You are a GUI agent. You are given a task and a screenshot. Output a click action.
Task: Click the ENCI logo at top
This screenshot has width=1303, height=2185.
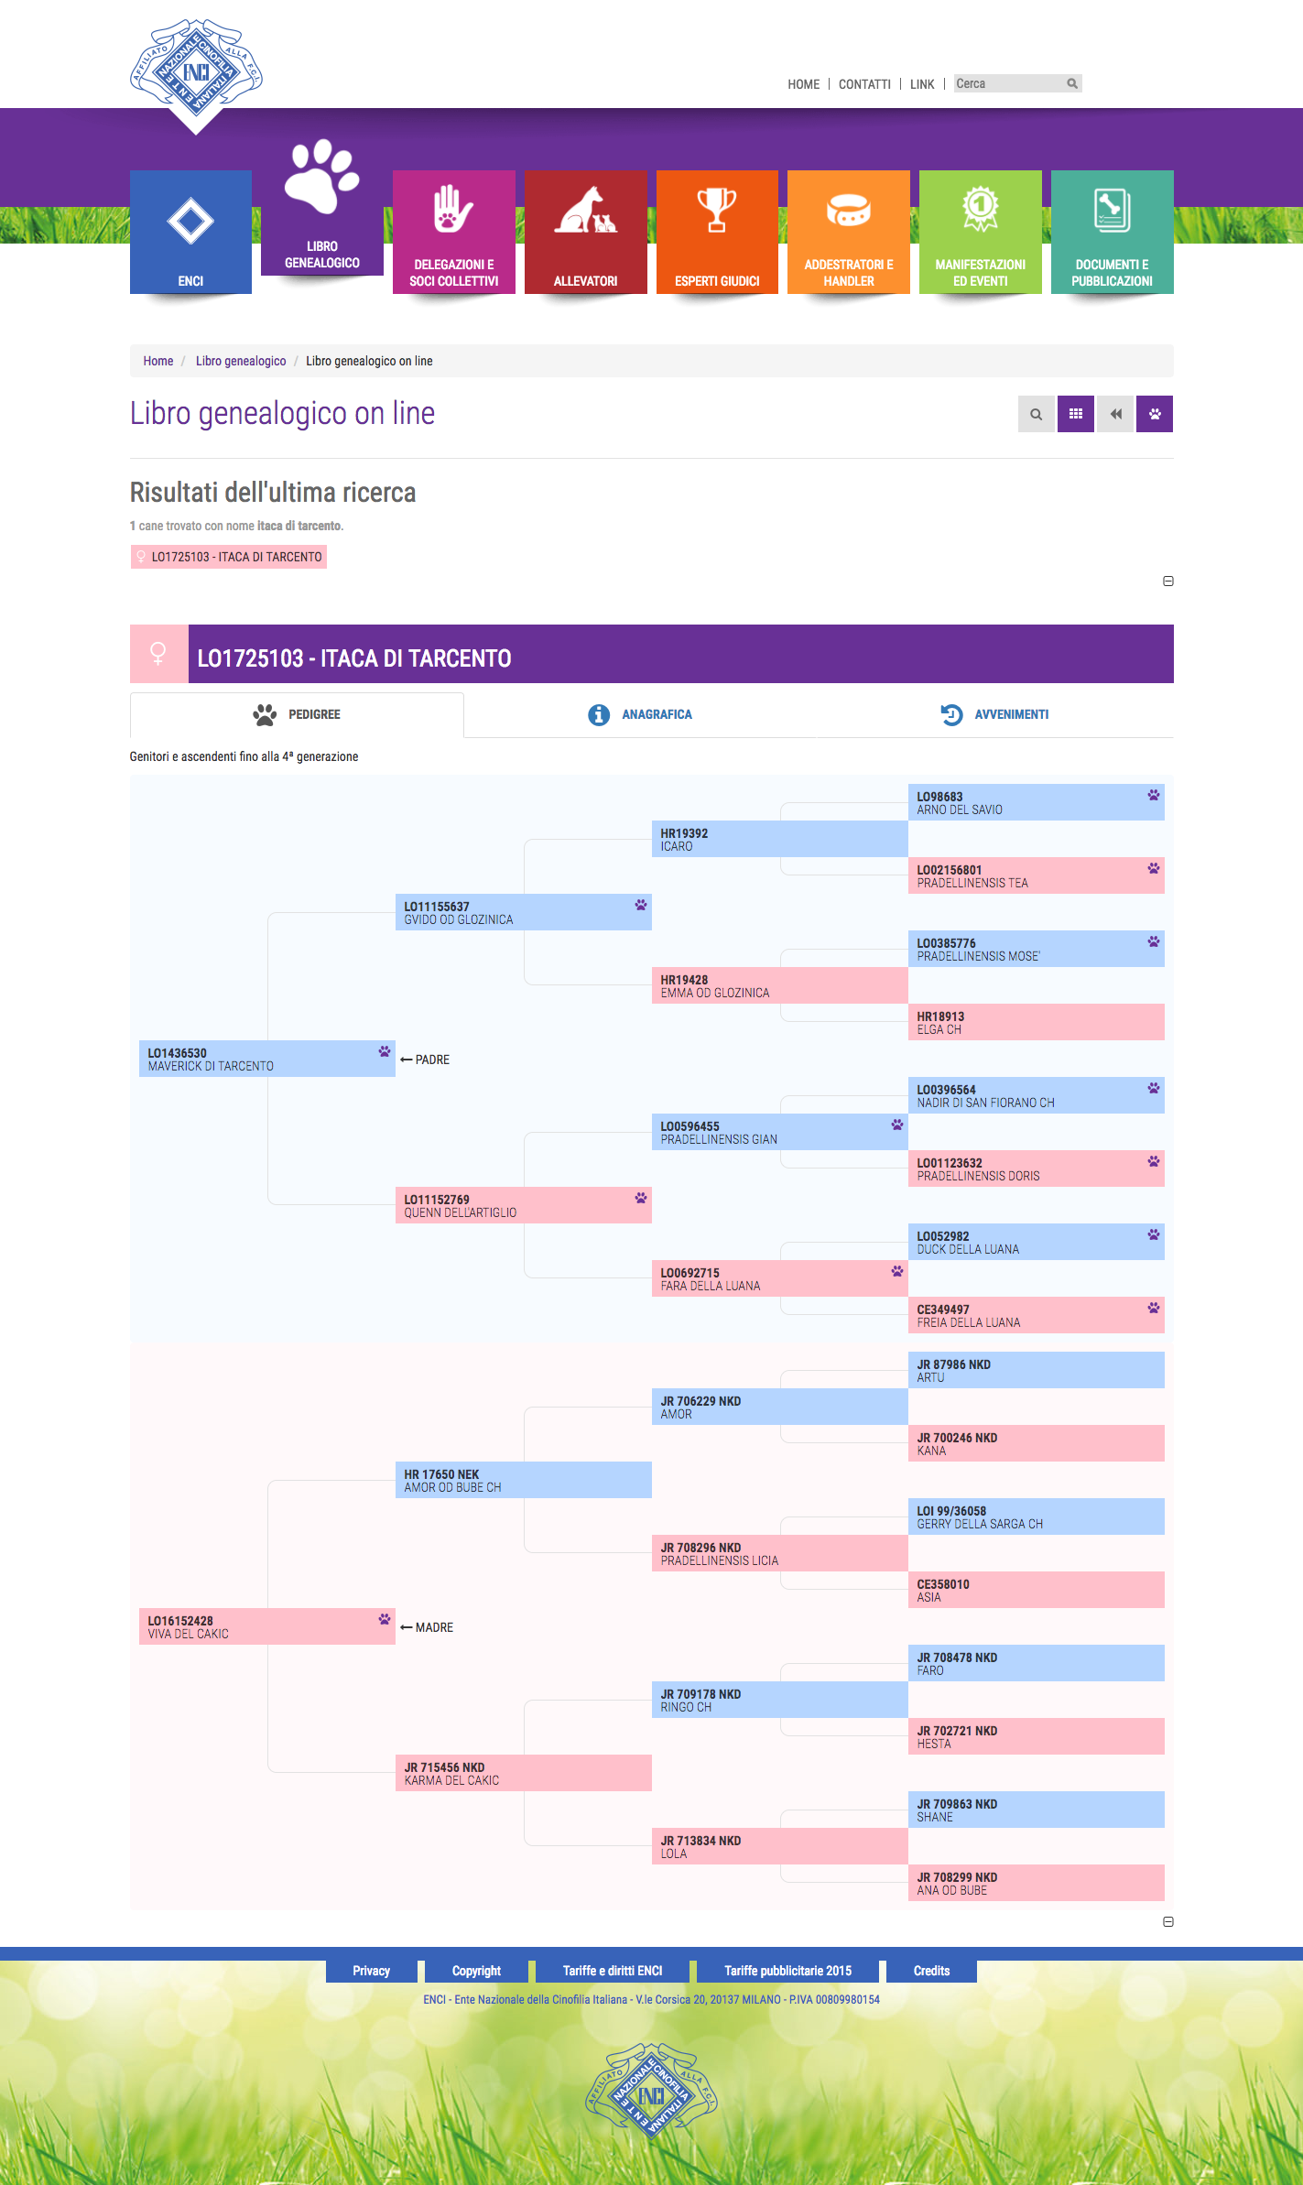point(196,73)
